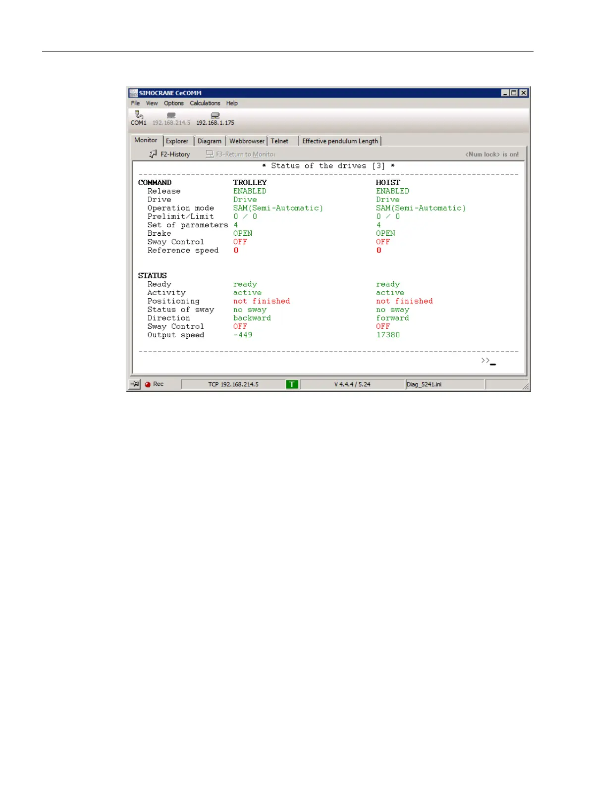Click the HOIST column header
The width and height of the screenshot is (590, 786).
point(388,183)
